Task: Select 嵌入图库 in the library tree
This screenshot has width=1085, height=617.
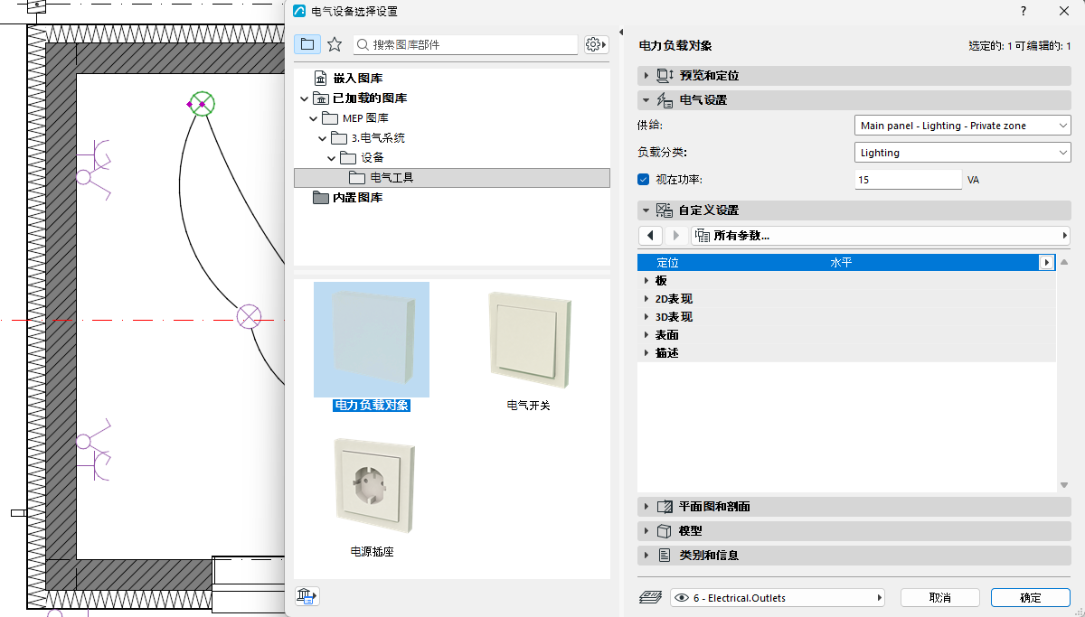Action: [x=357, y=79]
